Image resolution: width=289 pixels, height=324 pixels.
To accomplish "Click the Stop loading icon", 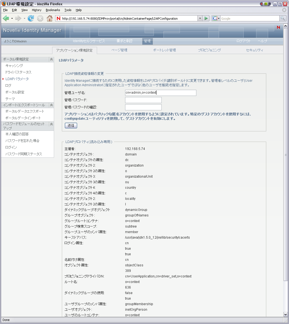I will pyautogui.click(x=40, y=18).
